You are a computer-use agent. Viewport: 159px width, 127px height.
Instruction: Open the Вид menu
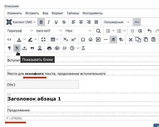tap(45, 13)
